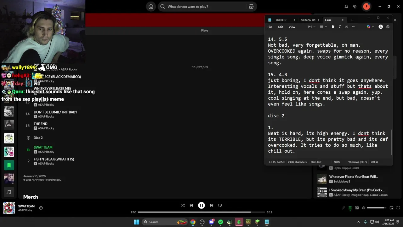Toggle bold formatting in Notepad
Image resolution: width=403 pixels, height=227 pixels.
(333, 27)
